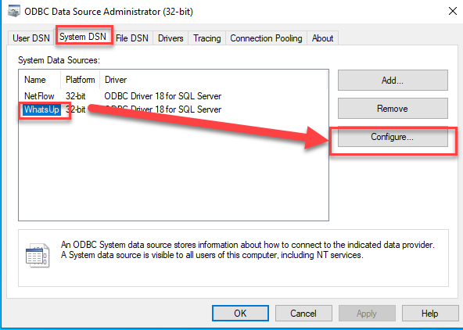Screen dimensions: 463x330
Task: Click the data source info icon
Action: click(x=38, y=256)
